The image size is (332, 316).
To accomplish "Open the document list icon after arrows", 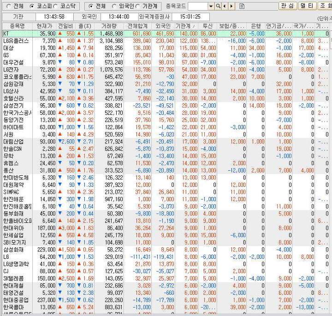I will 242,6.
